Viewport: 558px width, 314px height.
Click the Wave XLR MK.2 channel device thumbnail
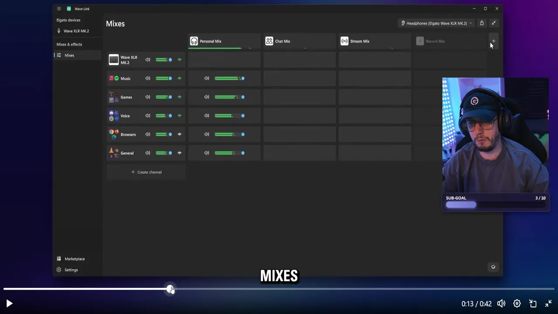[x=114, y=60]
